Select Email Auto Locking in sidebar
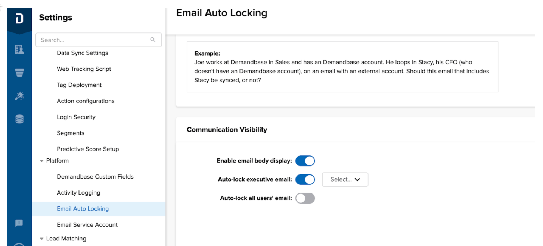 tap(99, 209)
